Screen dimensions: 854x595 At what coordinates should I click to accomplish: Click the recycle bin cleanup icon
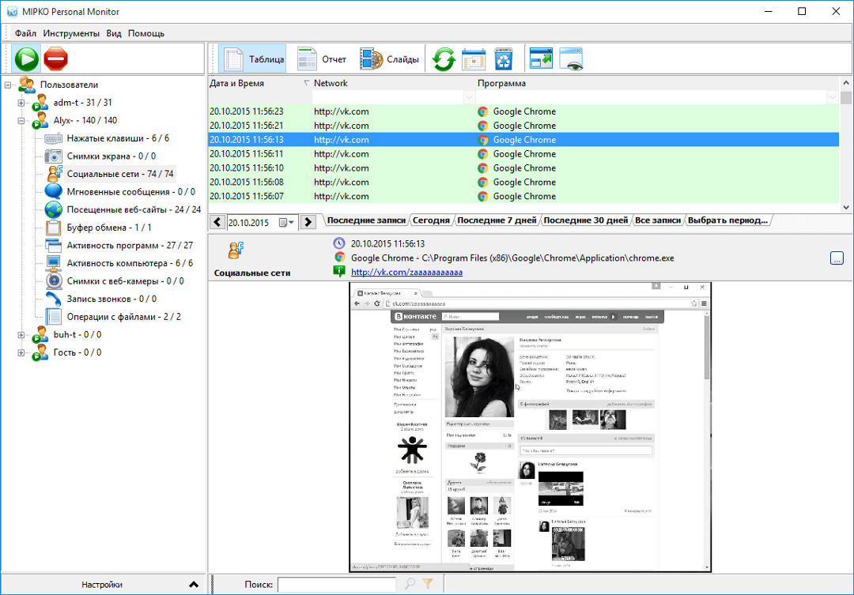503,58
